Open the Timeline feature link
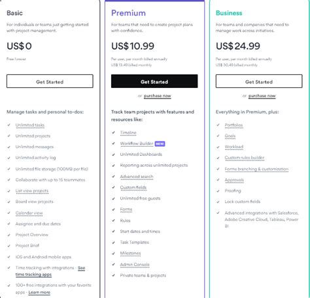The height and width of the screenshot is (298, 310). pyautogui.click(x=128, y=132)
